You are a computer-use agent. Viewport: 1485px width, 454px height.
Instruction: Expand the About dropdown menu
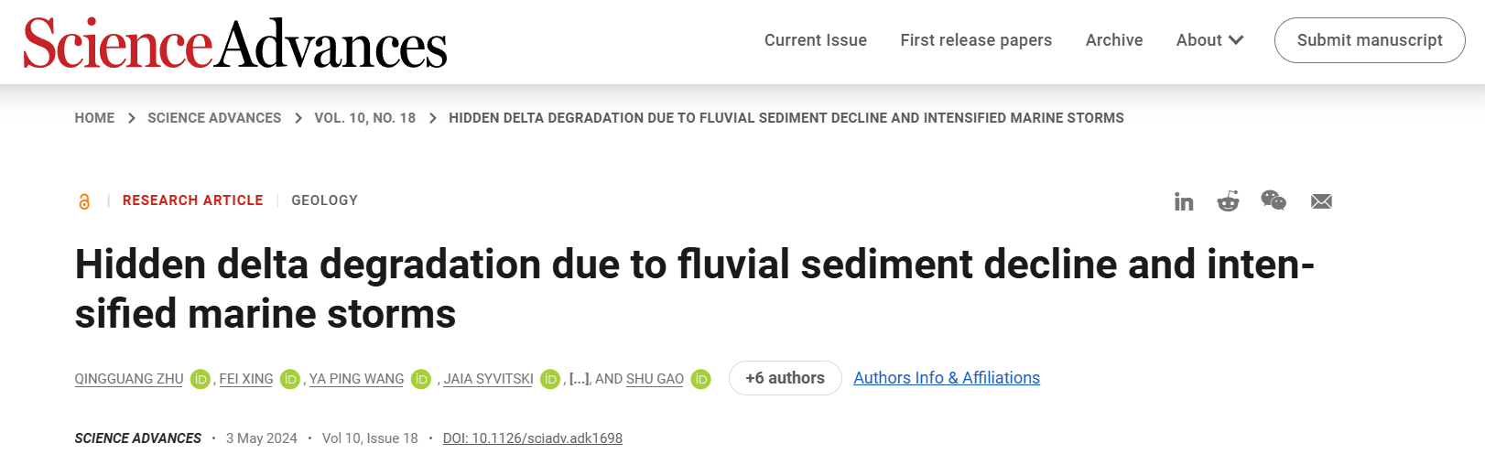point(1209,40)
